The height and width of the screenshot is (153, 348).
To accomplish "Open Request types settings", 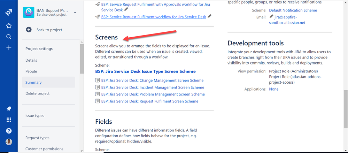I will click(37, 138).
